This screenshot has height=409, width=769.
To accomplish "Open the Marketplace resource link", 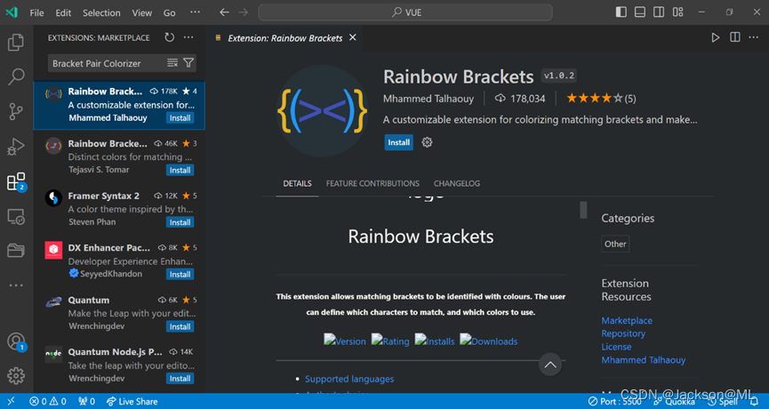I will point(627,320).
